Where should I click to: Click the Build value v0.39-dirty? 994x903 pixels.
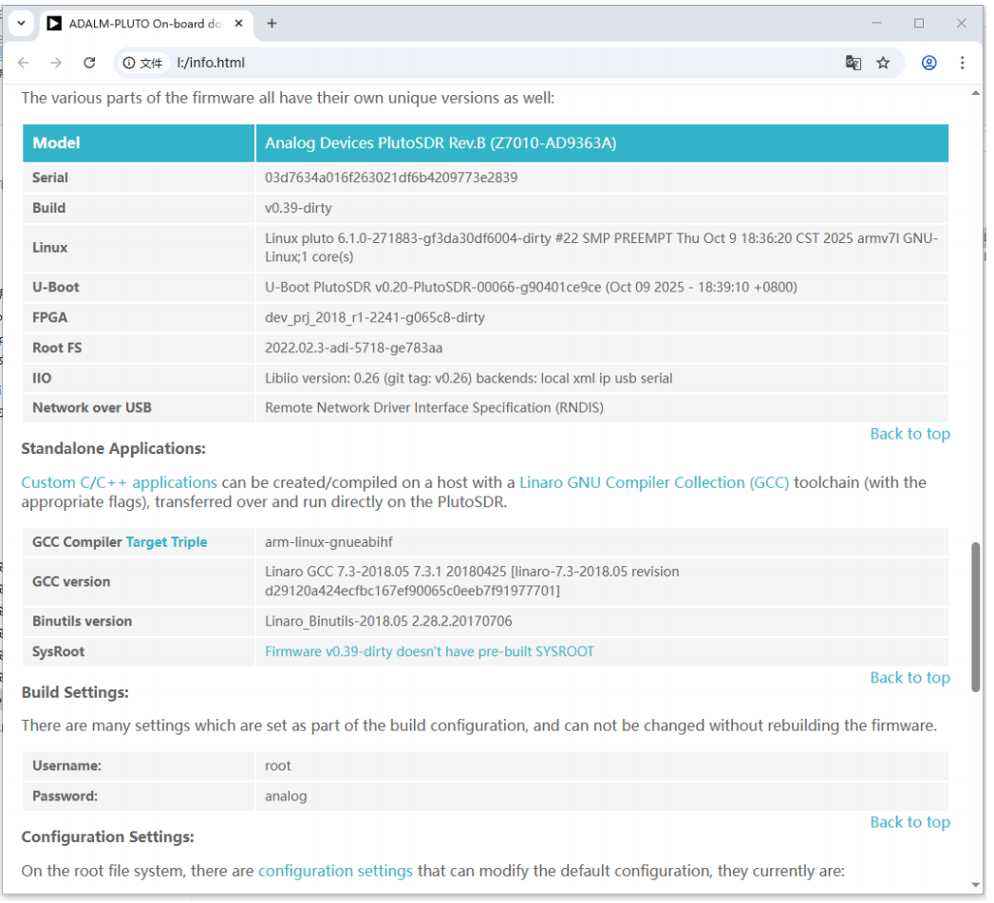(298, 208)
